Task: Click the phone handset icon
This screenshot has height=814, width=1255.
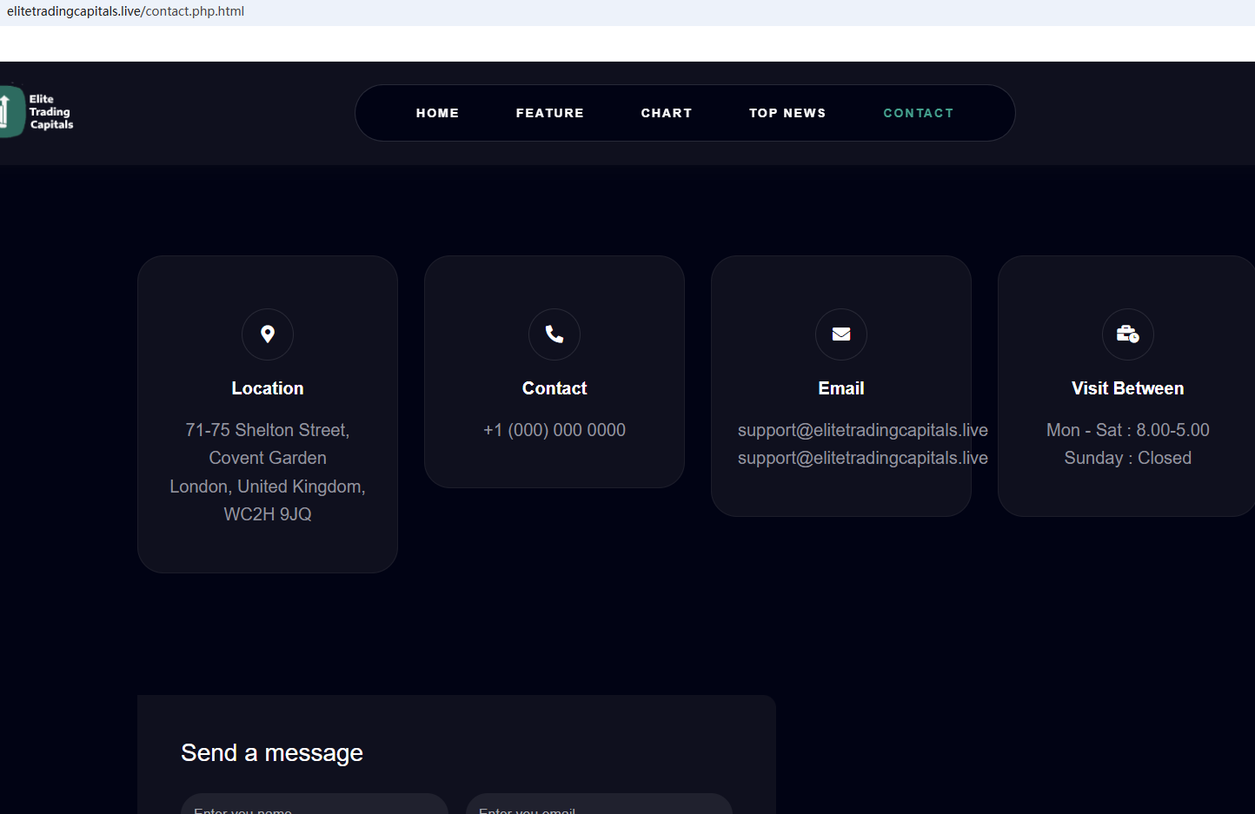Action: pyautogui.click(x=554, y=334)
